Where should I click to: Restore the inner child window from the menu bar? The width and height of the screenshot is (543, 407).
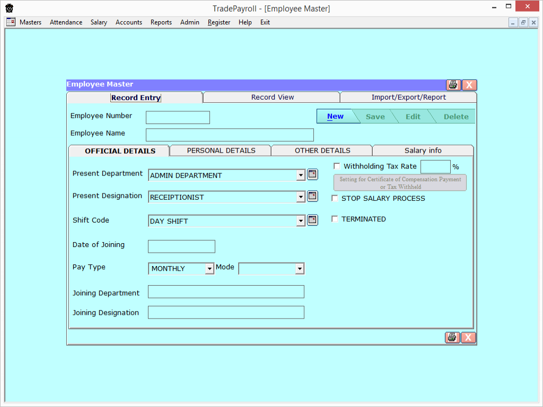(523, 23)
